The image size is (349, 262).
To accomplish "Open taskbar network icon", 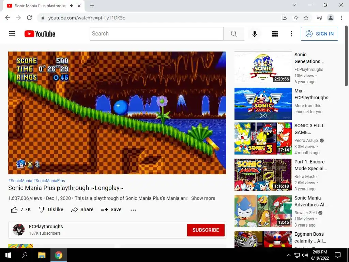I will pos(297,255).
